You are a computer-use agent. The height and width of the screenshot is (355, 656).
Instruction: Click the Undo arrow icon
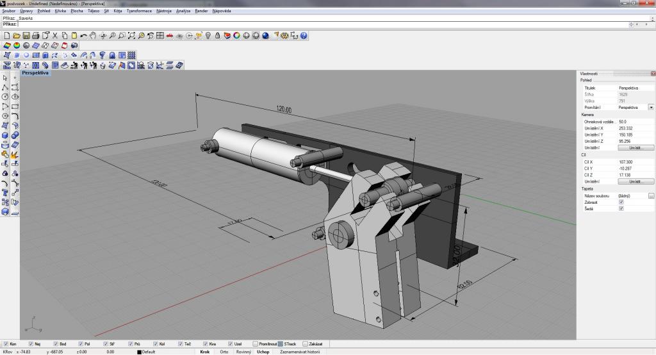[83, 36]
